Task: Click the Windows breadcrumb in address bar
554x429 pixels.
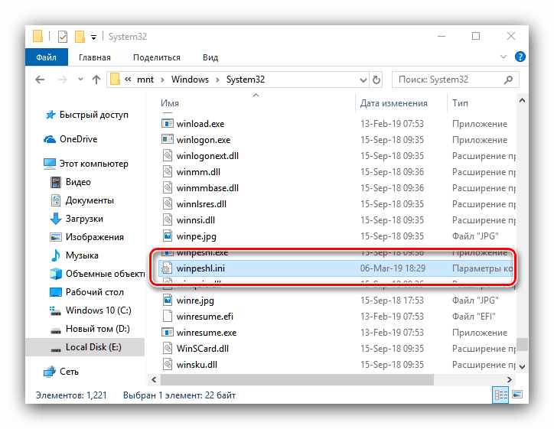Action: [190, 80]
